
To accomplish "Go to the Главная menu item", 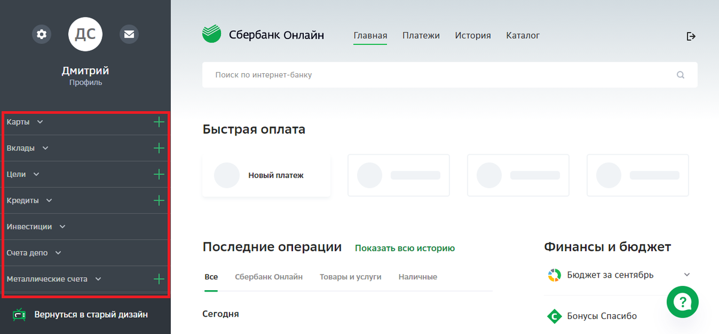I will click(x=370, y=35).
